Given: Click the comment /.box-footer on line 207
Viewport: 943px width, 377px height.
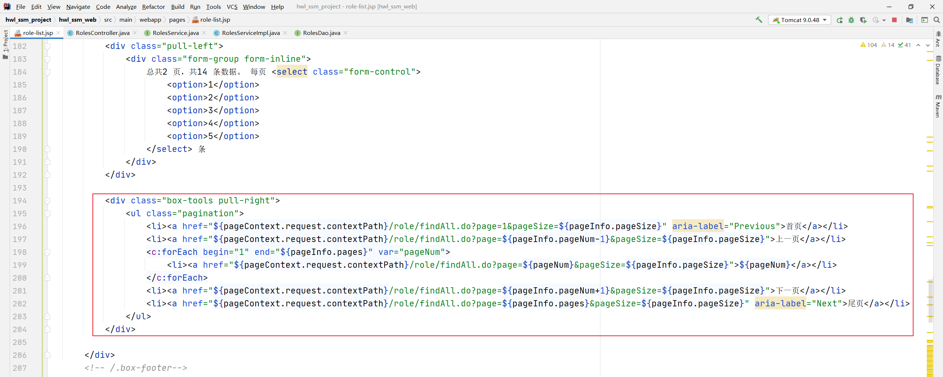Looking at the screenshot, I should [x=136, y=368].
